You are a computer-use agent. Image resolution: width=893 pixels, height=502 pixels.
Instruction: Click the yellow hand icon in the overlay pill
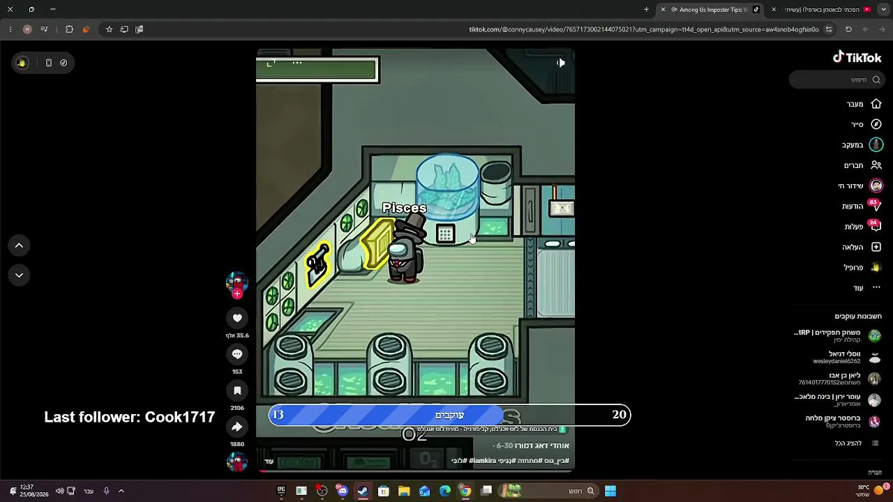coord(22,63)
